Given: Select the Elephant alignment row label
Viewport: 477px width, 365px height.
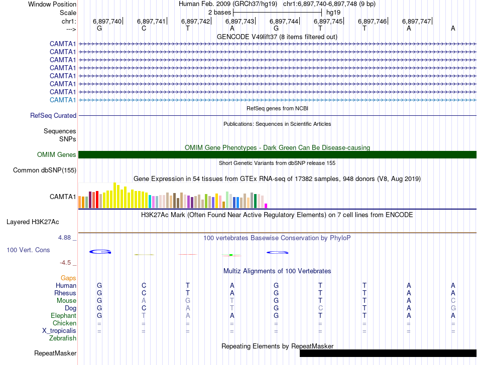Looking at the screenshot, I should pos(63,316).
